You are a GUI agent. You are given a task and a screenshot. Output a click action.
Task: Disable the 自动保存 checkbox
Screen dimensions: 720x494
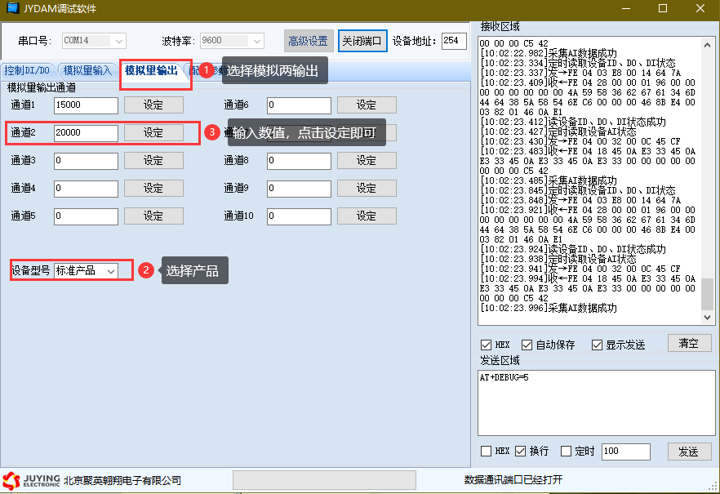tap(527, 345)
